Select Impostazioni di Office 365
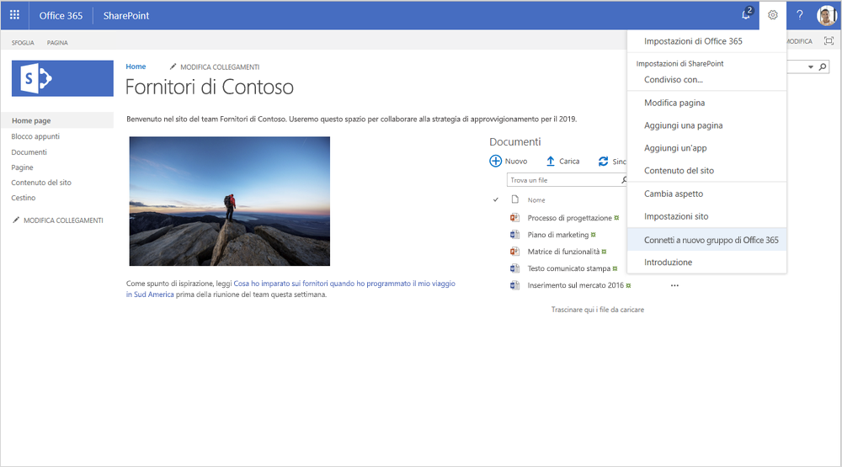 [693, 41]
